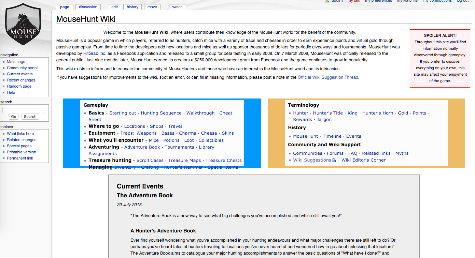
Task: Click the user icon beside the username
Action: click(x=327, y=1)
